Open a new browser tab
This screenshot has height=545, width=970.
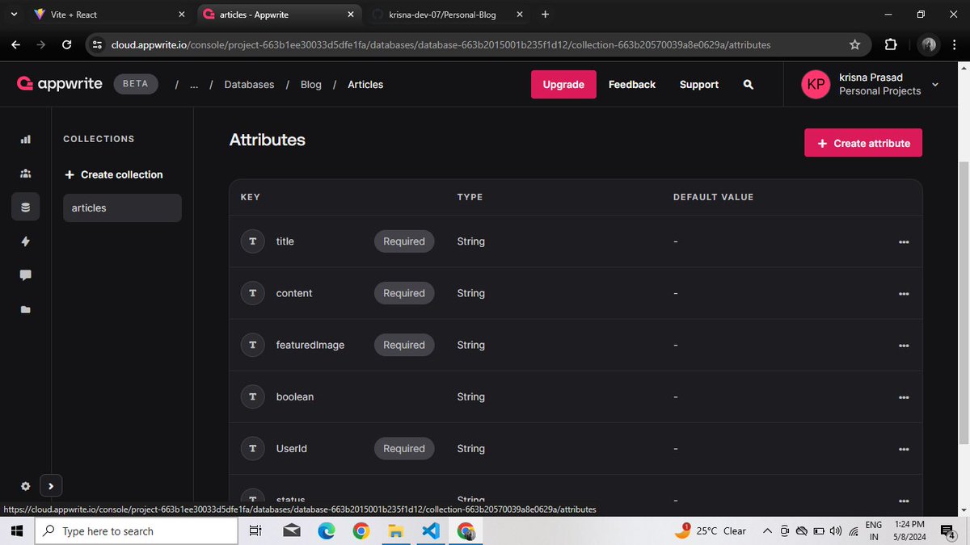click(545, 15)
